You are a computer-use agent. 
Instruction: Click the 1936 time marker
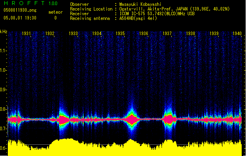(x=144, y=34)
